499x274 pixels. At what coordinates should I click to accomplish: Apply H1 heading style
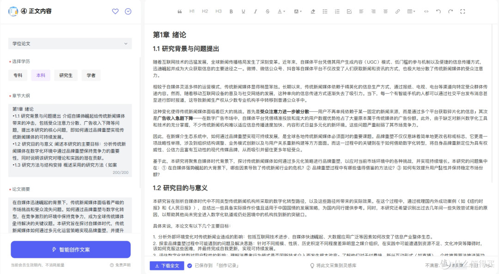tap(192, 12)
